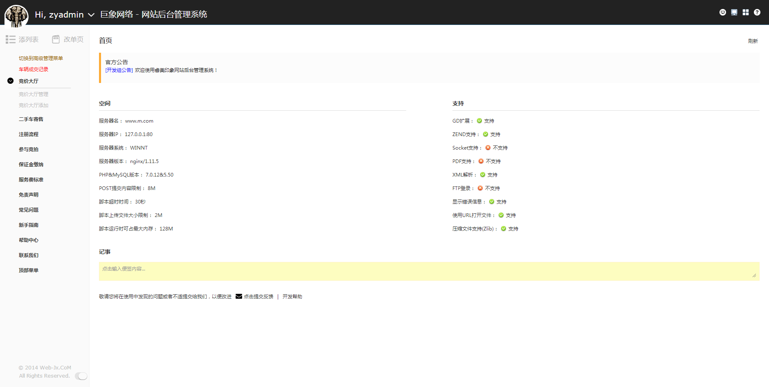The image size is (769, 387).
Task: Open 二手车寄售 menu item
Action: pos(31,119)
